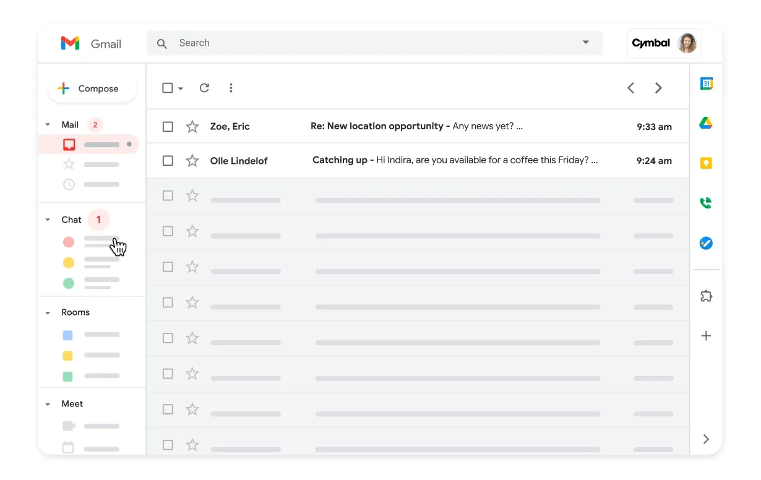Tick the select-all checkbox in toolbar
The image size is (761, 480).
click(x=168, y=88)
